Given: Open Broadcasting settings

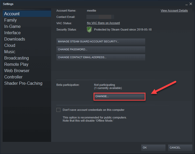Looking at the screenshot, I should [x=27, y=58].
